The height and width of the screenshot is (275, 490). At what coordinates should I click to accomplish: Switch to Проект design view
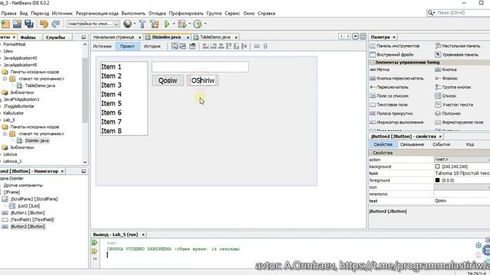tap(127, 46)
